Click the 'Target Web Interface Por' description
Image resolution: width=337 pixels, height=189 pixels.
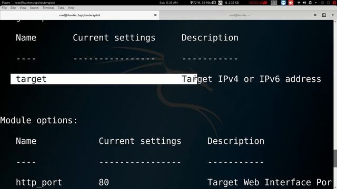(x=270, y=183)
